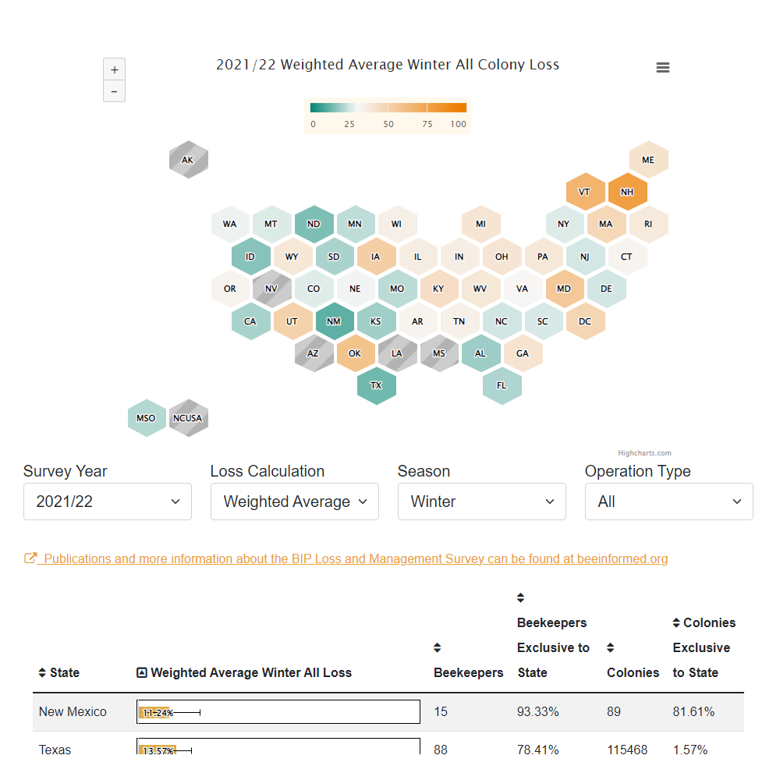Expand the Loss Calculation dropdown
The width and height of the screenshot is (780, 780).
point(295,502)
